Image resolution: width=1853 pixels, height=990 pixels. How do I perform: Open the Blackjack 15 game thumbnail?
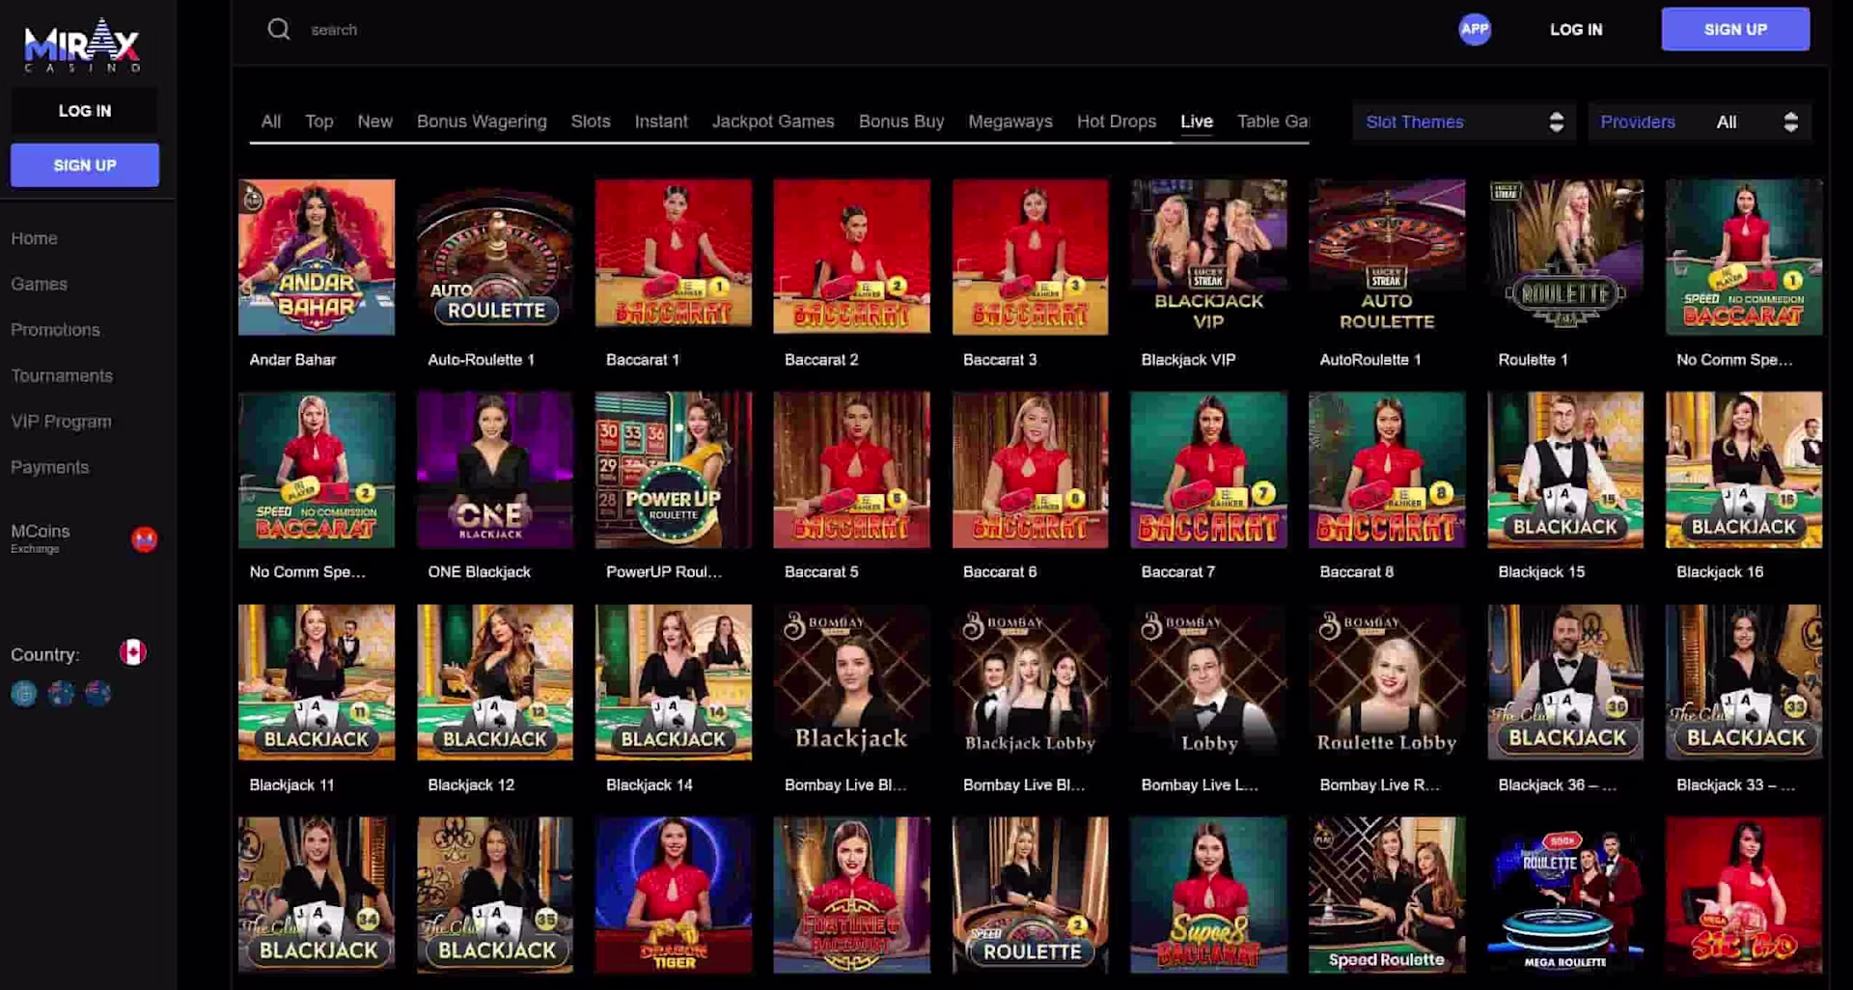[x=1565, y=470]
